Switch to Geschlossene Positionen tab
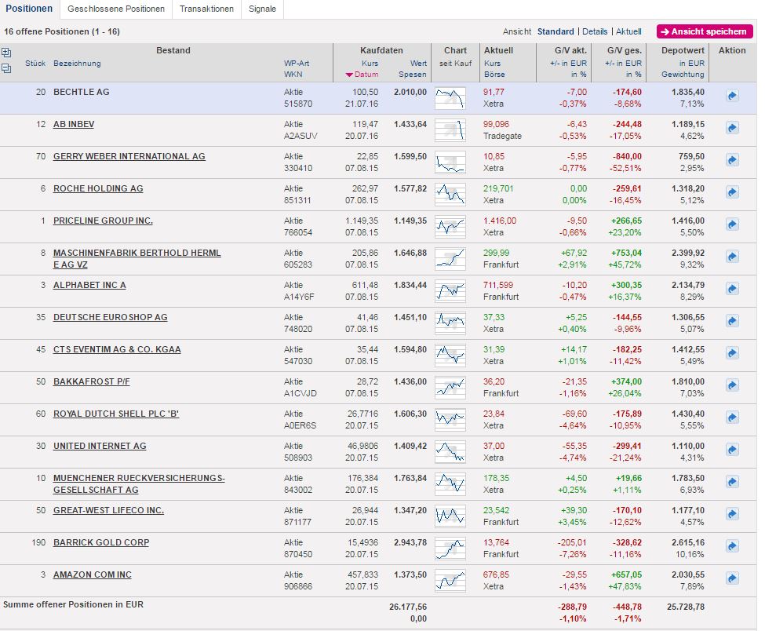765x631 pixels. point(116,9)
